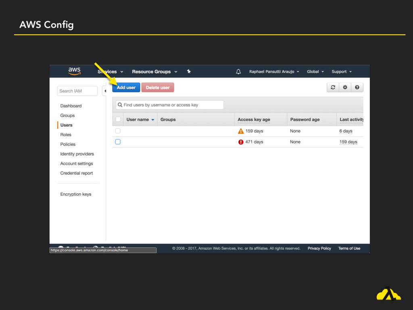Toggle the select-all users checkbox
This screenshot has width=413, height=310.
point(118,119)
